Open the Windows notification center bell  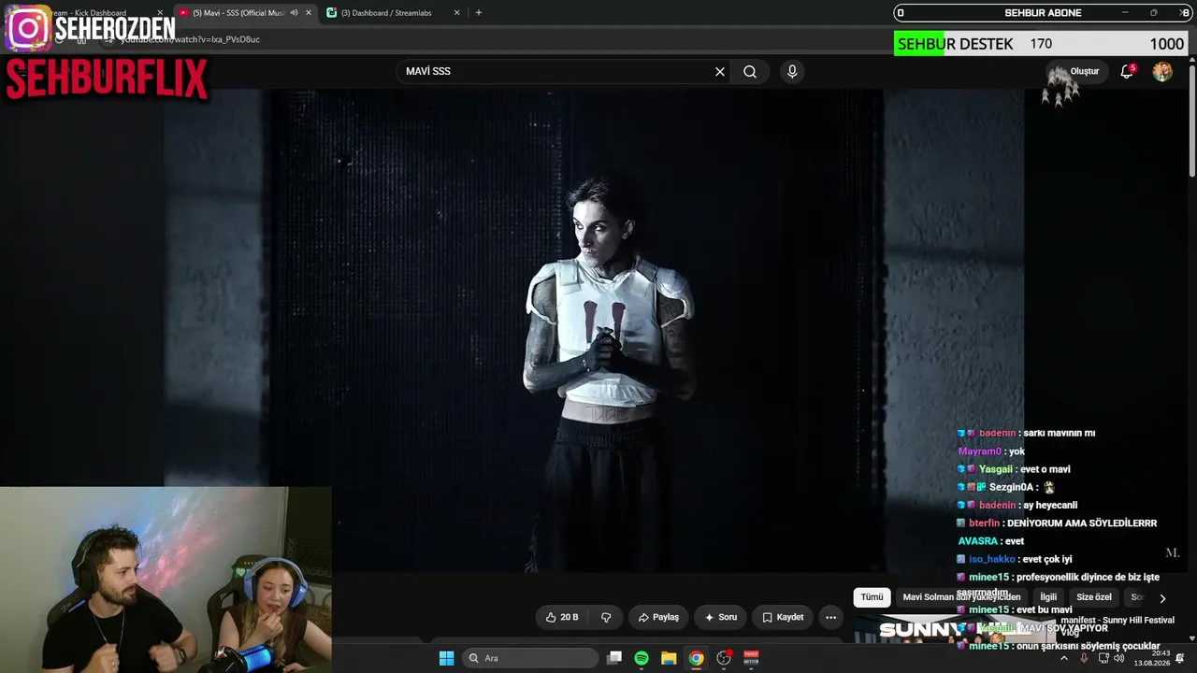[1180, 658]
